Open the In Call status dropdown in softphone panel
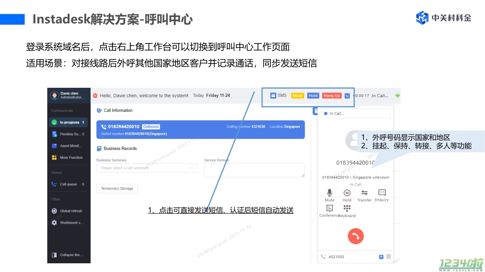The height and width of the screenshot is (272, 485). [356, 114]
